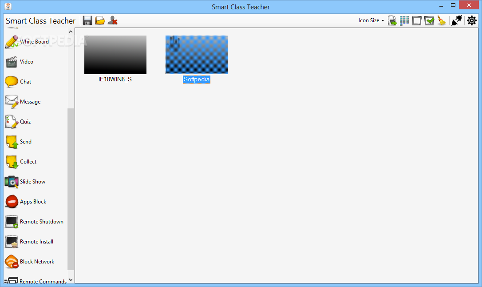This screenshot has width=482, height=287.
Task: Select Remote Shutdown
Action: coord(35,222)
